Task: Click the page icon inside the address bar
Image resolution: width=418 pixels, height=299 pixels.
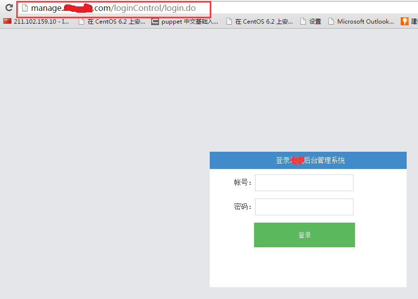Action: 25,8
